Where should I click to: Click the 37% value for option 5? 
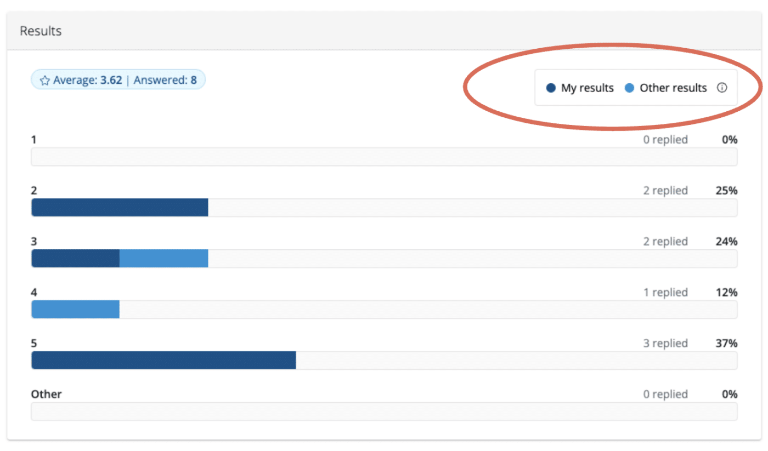click(x=726, y=343)
